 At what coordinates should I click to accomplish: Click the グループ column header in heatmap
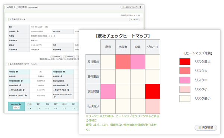pos(153,47)
